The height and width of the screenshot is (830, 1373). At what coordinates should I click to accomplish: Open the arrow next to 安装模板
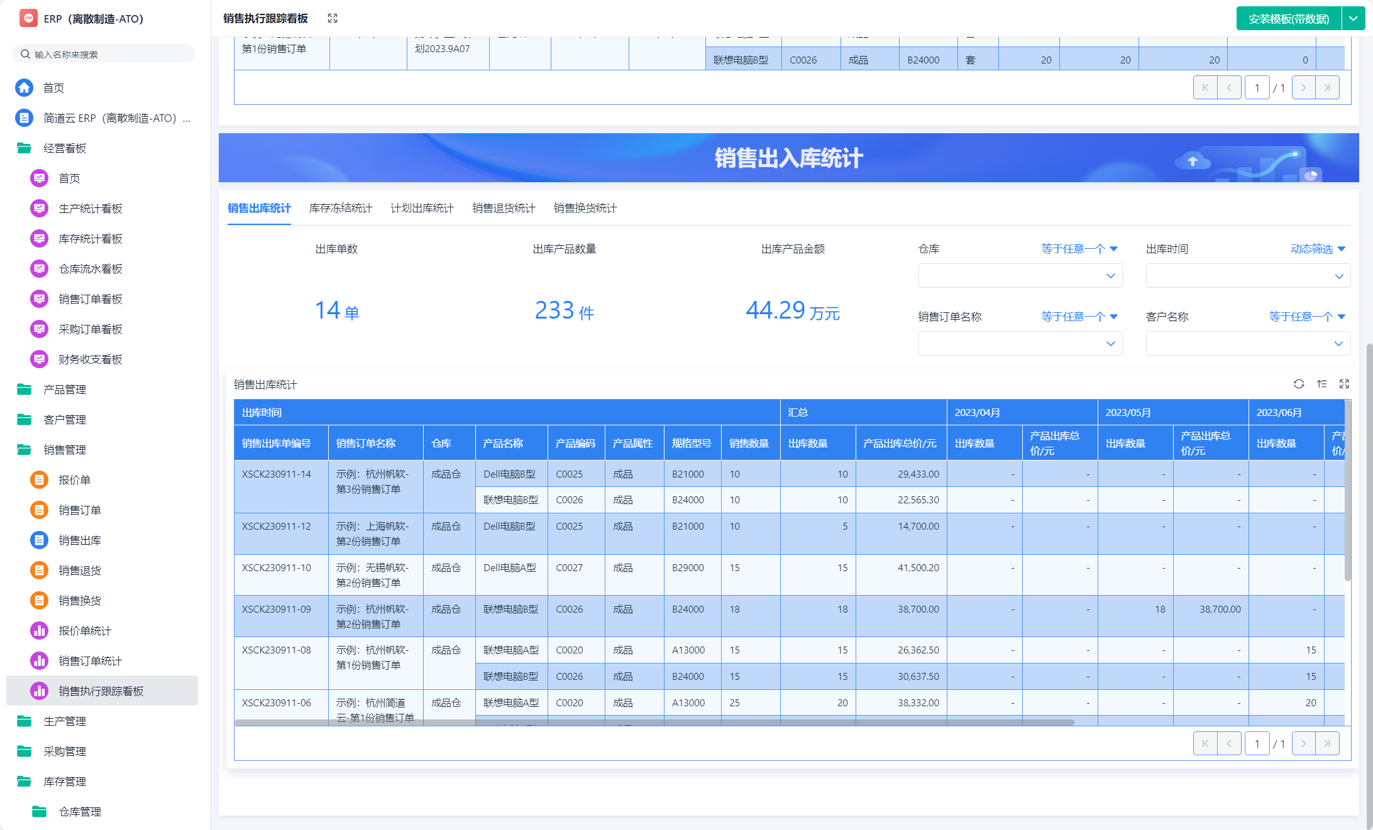click(1354, 18)
